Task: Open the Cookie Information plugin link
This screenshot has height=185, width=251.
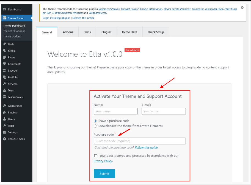Action: pyautogui.click(x=151, y=9)
